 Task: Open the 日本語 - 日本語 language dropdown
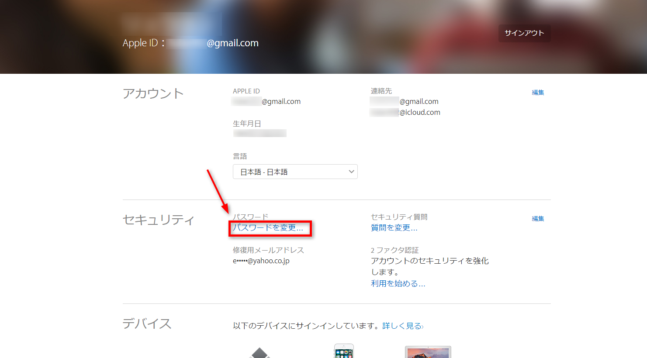(x=295, y=172)
